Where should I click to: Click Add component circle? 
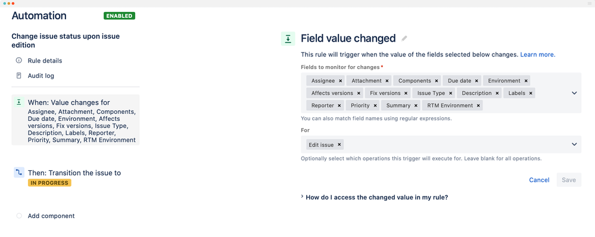pos(19,216)
